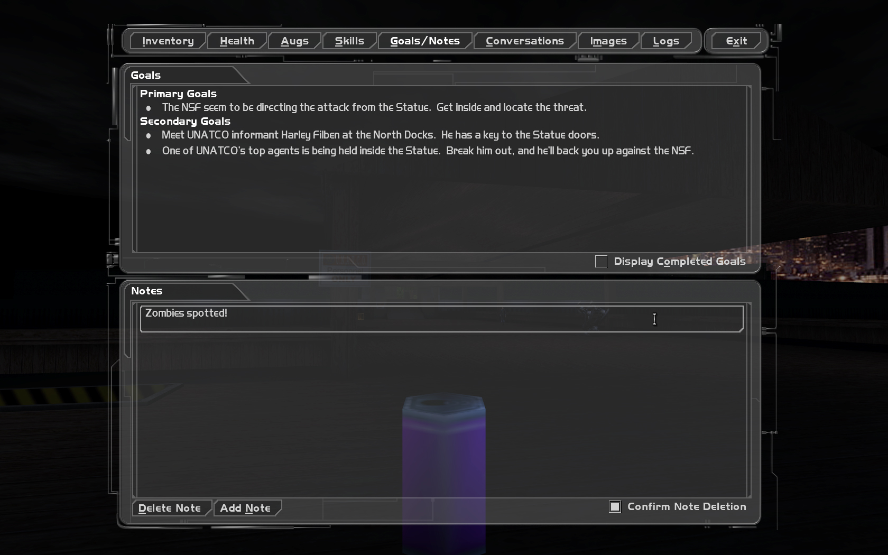Click the Primary Goals heading
Viewport: 888px width, 555px height.
point(178,94)
